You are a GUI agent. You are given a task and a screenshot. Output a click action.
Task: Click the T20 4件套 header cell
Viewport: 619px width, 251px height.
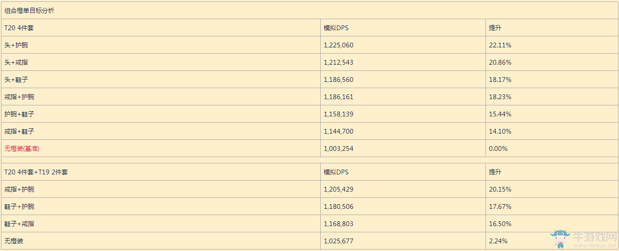19,28
